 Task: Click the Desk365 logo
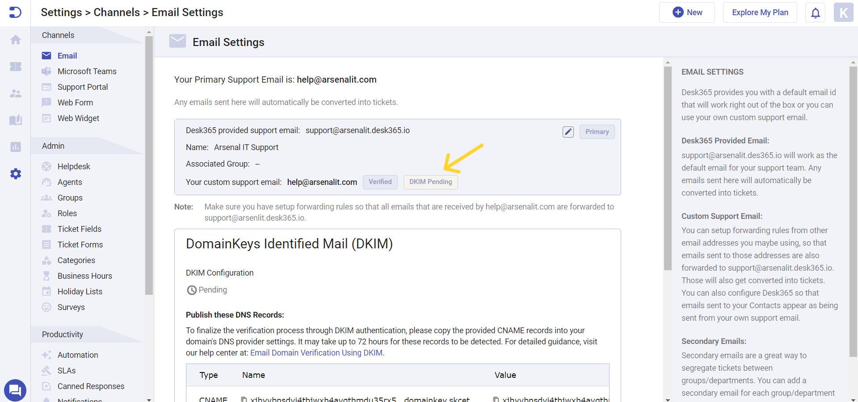(16, 13)
